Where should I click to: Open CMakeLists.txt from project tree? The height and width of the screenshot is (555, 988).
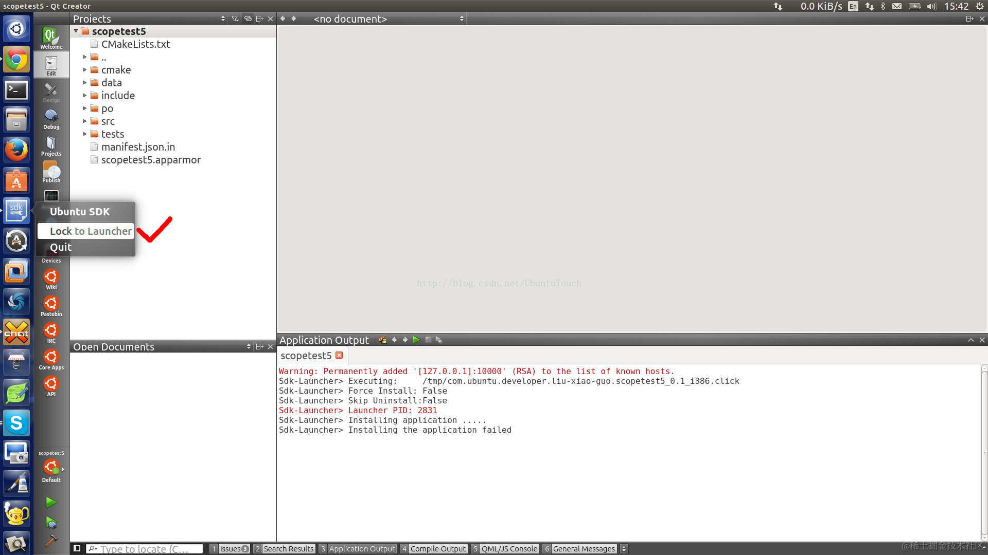point(135,44)
